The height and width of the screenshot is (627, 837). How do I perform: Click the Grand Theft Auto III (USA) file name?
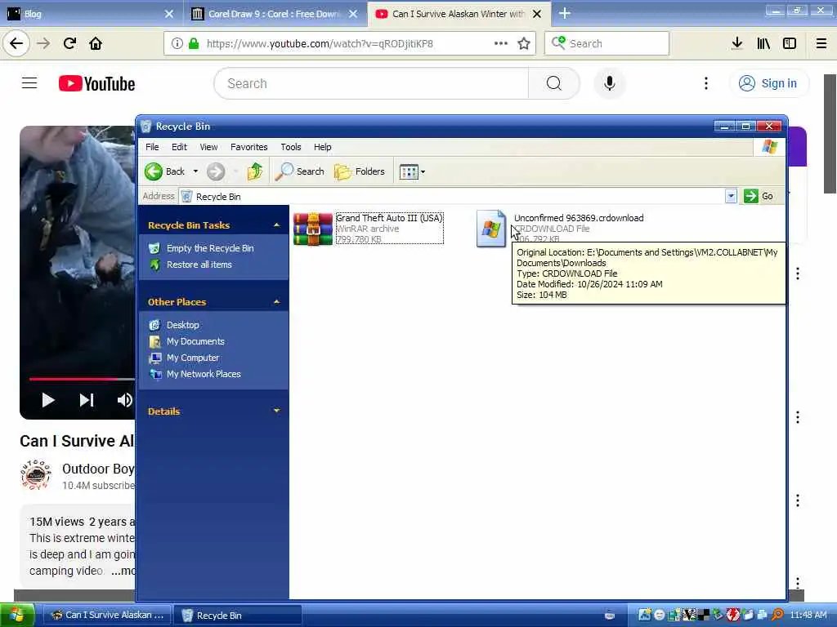point(389,218)
